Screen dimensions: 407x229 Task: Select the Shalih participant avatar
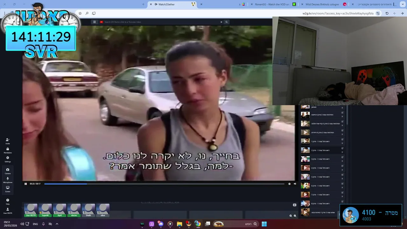[88, 210]
